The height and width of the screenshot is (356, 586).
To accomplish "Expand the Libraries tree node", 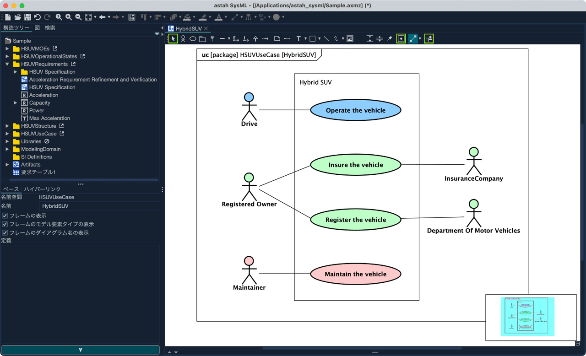I will [x=7, y=141].
